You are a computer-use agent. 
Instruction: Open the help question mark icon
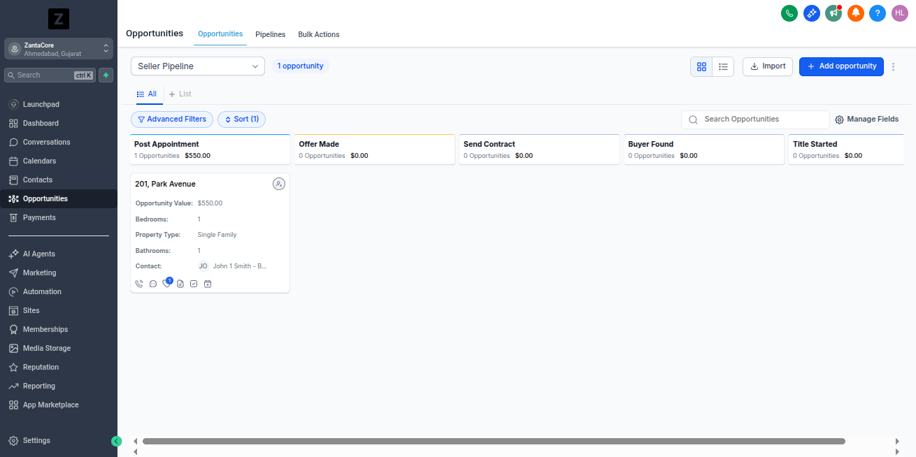click(x=878, y=13)
